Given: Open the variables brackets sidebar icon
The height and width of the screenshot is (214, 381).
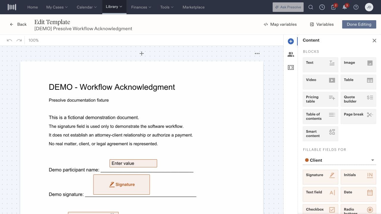Looking at the screenshot, I should tap(291, 67).
